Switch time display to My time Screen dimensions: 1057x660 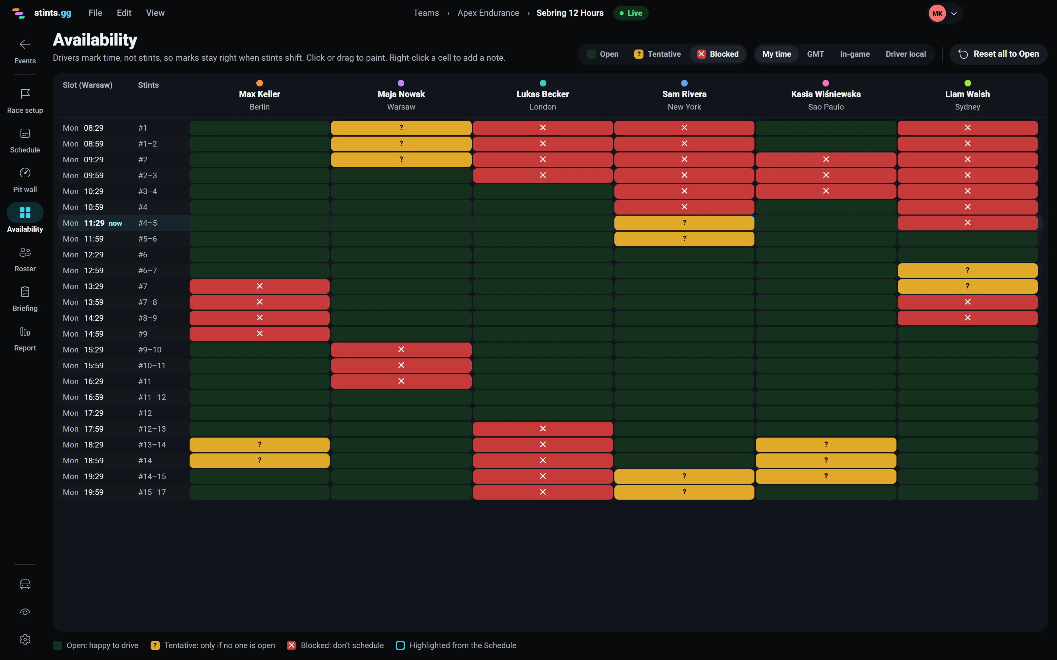tap(776, 54)
